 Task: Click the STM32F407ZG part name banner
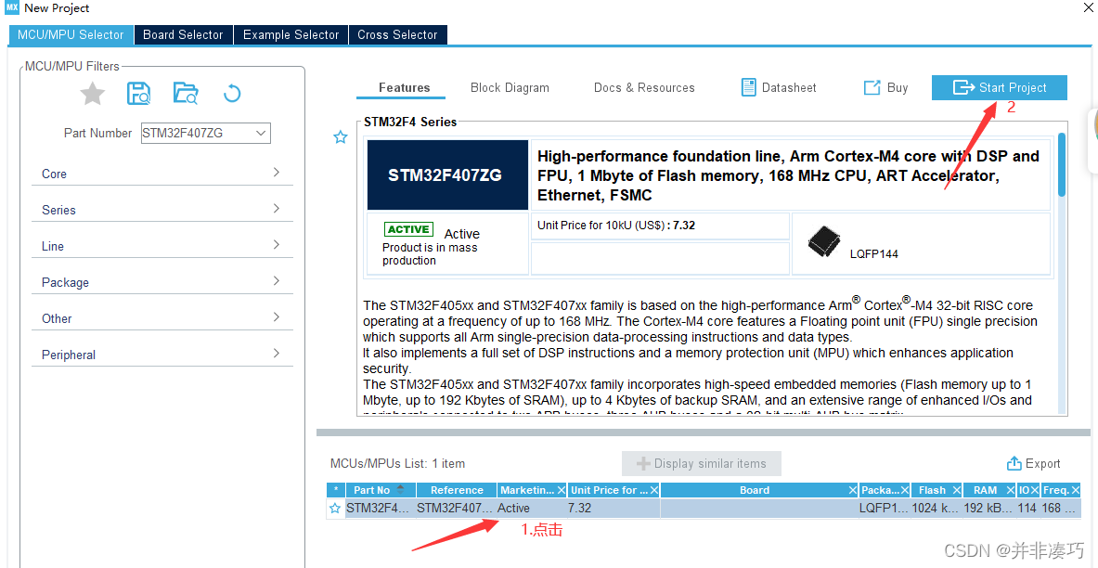click(447, 175)
